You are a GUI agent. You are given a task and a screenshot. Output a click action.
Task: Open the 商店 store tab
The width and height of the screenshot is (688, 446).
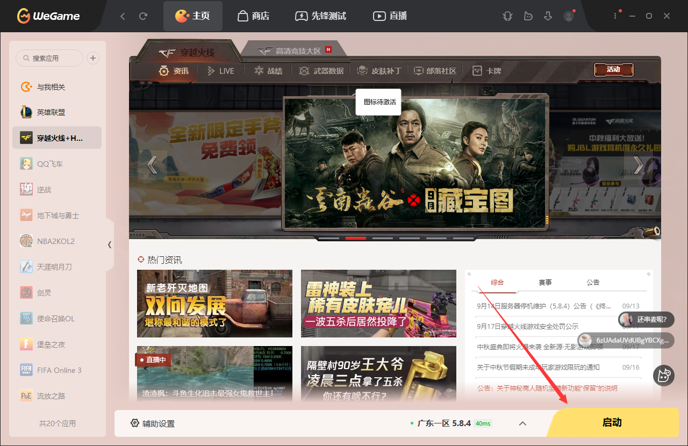253,16
